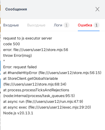Click the #handleHttpError stack trace line
The width and height of the screenshot is (105, 130).
click(x=52, y=73)
